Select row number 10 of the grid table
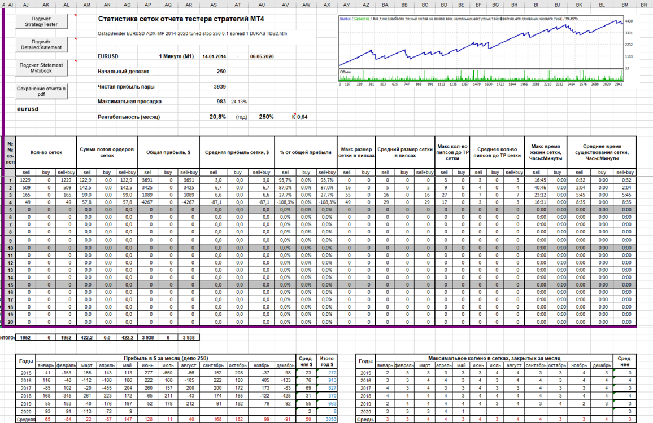Image resolution: width=653 pixels, height=423 pixels. (10, 248)
